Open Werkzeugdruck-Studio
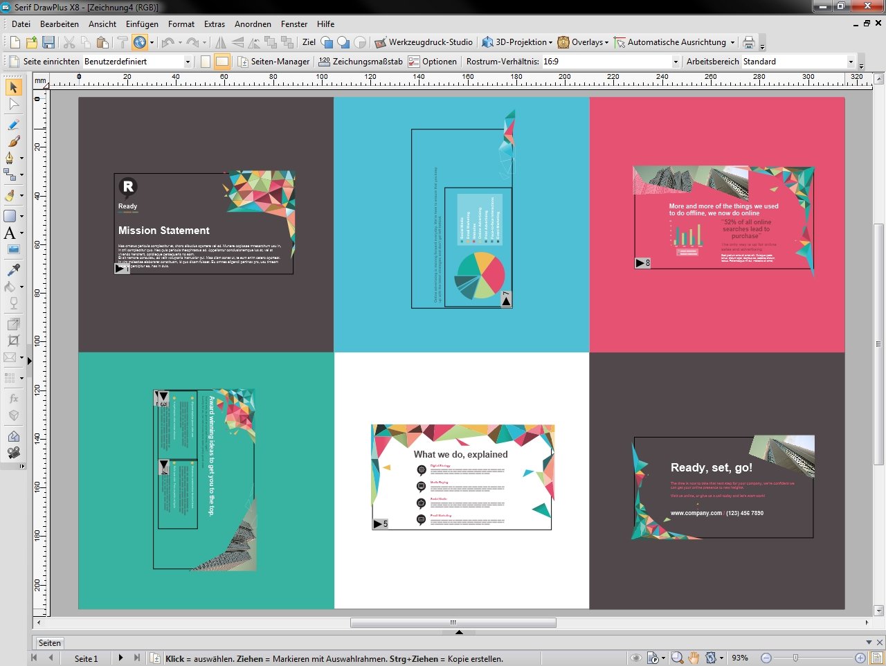886x666 pixels. (424, 42)
